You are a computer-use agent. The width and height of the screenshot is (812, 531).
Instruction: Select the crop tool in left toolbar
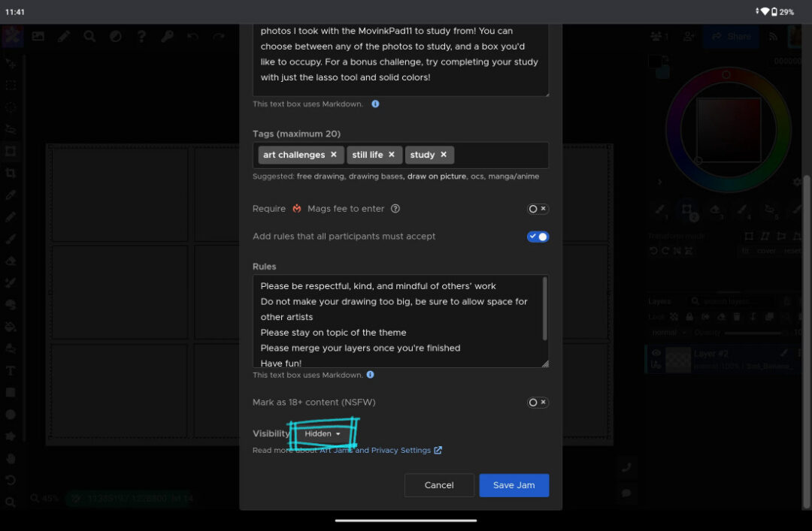(x=11, y=173)
